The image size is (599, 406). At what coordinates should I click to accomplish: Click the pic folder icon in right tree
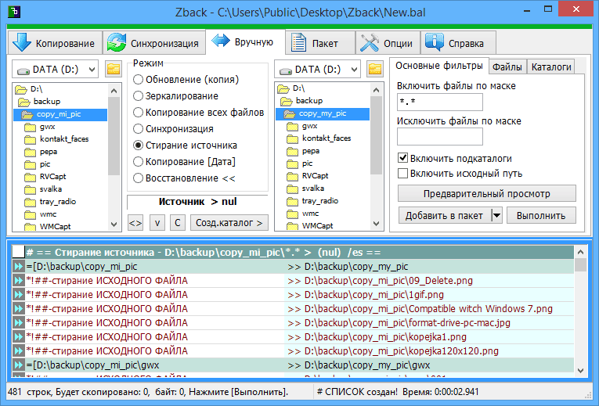pos(293,164)
